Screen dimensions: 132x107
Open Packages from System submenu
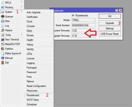39,68
